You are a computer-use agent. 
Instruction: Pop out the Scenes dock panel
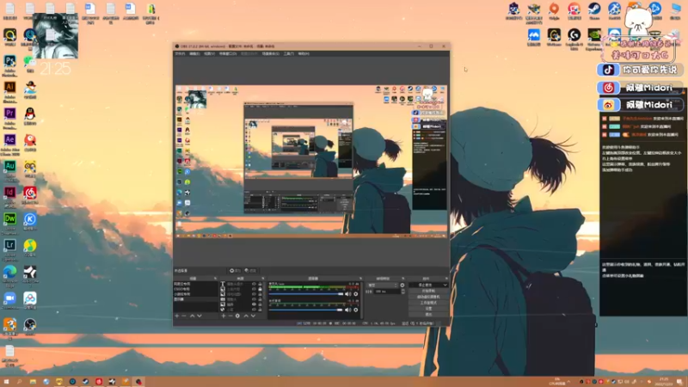[x=216, y=279]
